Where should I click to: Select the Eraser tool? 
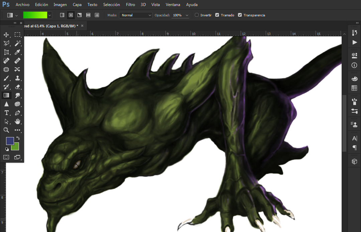click(17, 87)
